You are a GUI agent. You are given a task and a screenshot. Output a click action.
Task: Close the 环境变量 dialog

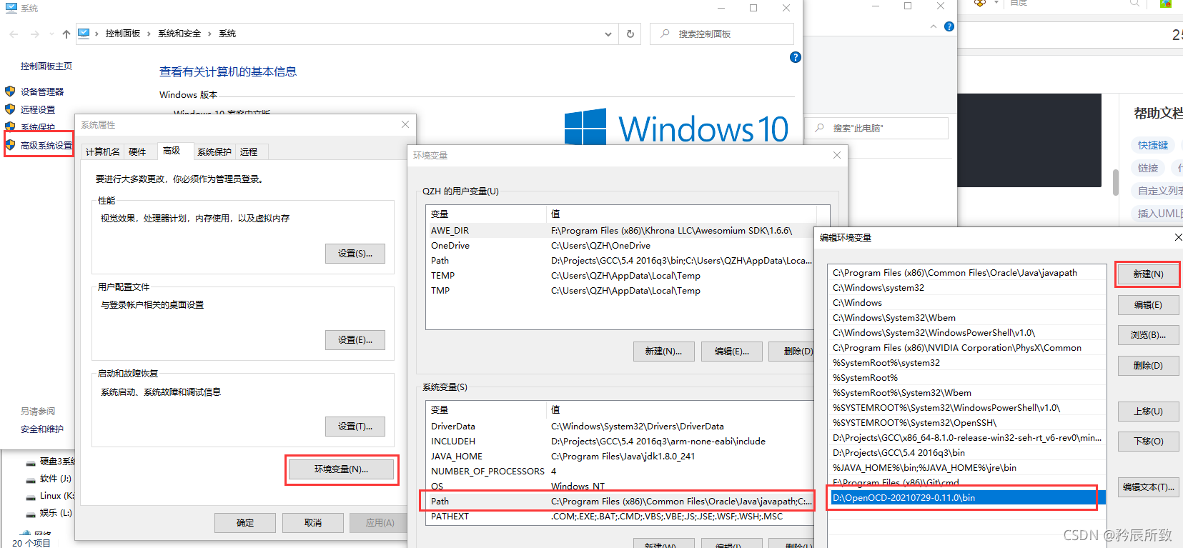pos(837,155)
